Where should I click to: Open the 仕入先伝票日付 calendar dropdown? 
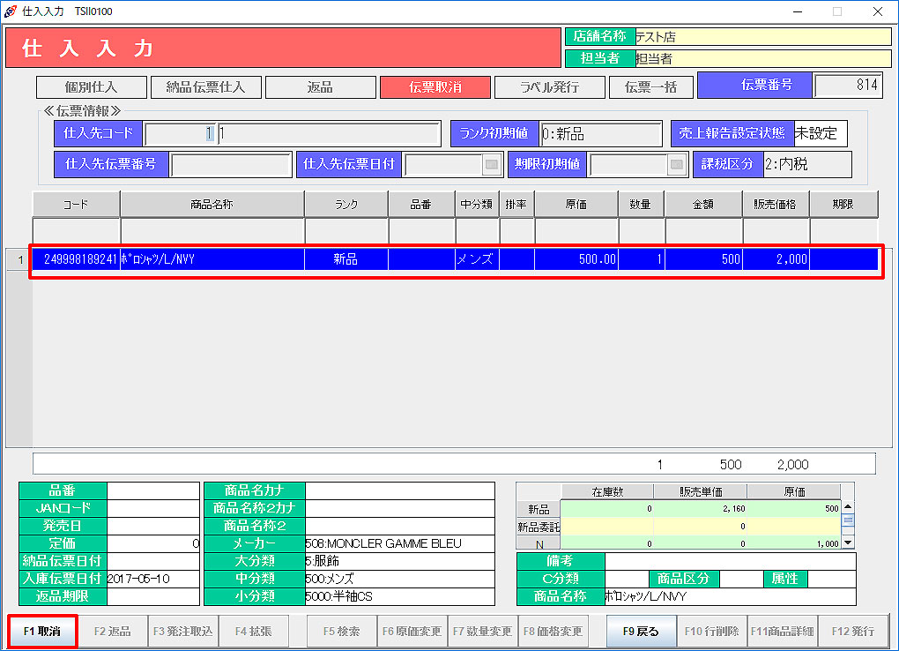tap(491, 165)
